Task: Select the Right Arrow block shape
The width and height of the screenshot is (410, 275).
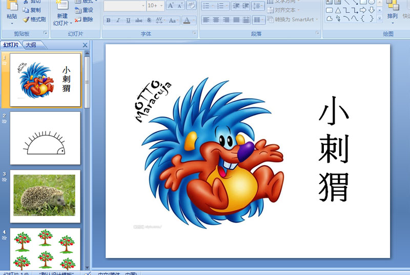Action: (363, 10)
